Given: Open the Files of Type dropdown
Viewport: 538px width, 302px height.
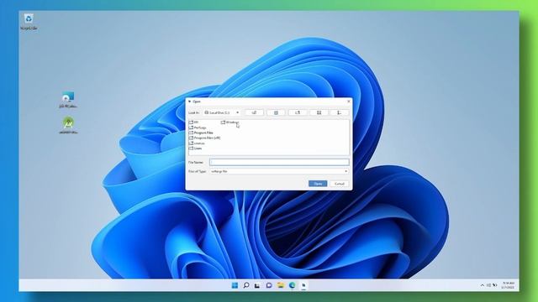Looking at the screenshot, I should [345, 171].
